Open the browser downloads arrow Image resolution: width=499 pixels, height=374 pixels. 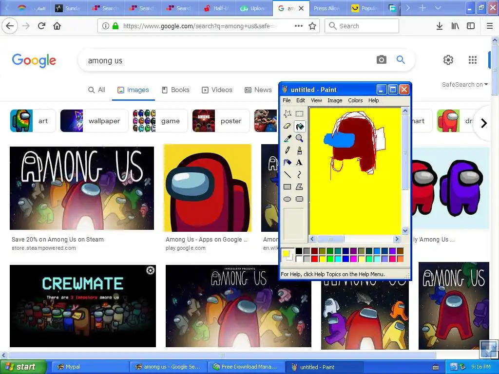(x=440, y=26)
